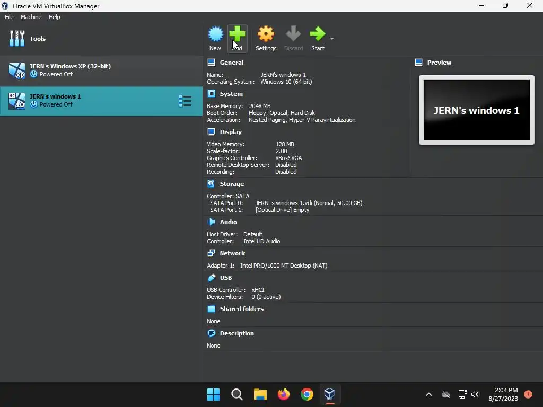Click the Storage section disk icon
The width and height of the screenshot is (543, 407).
tap(211, 184)
